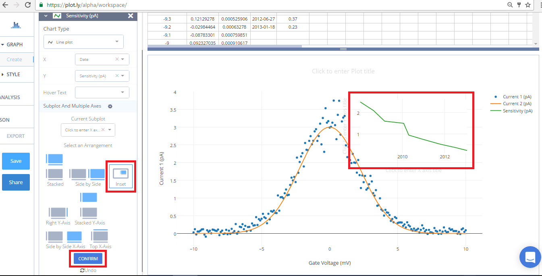Select the Inset arrangement icon

click(120, 174)
